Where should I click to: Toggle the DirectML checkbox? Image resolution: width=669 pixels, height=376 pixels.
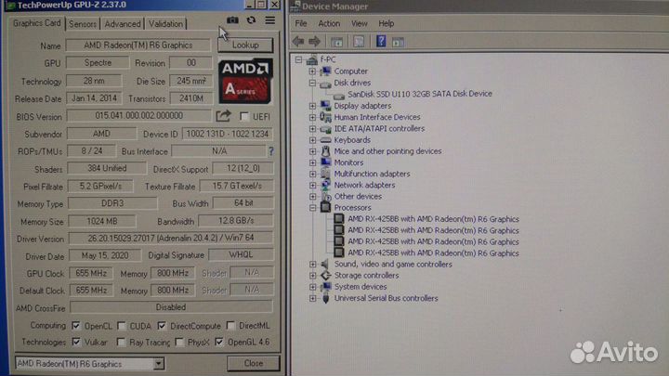tap(230, 326)
